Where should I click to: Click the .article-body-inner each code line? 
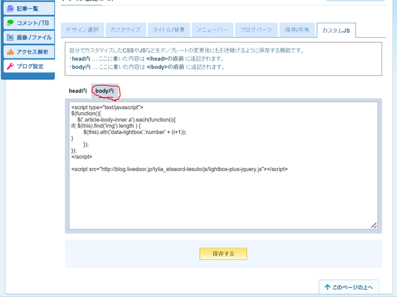coord(127,120)
